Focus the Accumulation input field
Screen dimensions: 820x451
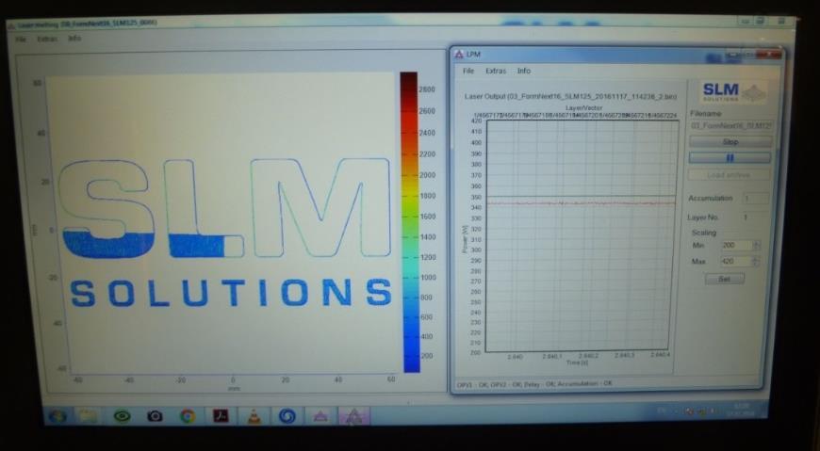click(x=755, y=199)
